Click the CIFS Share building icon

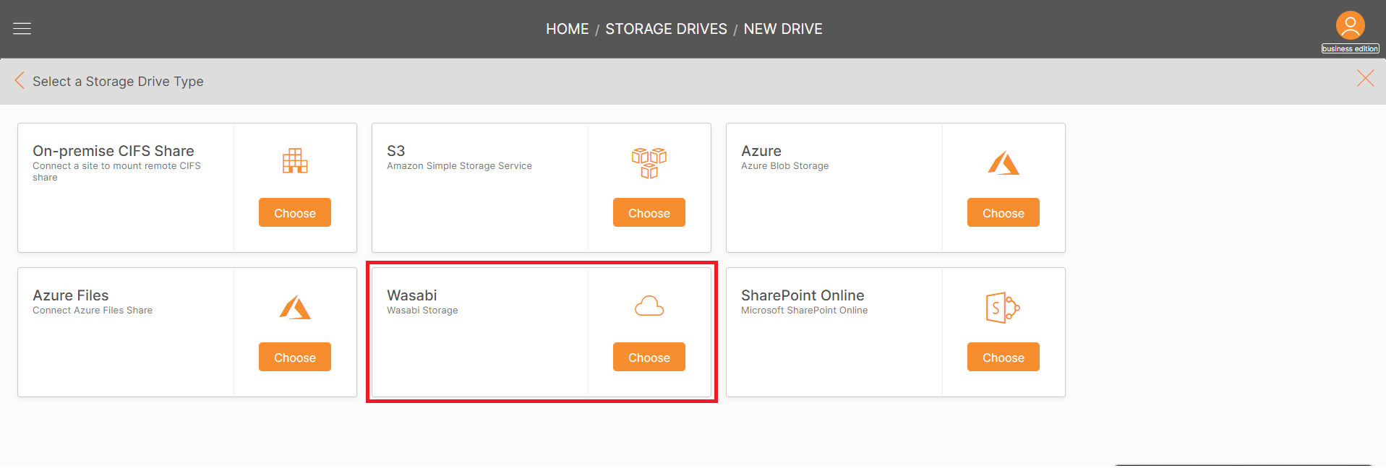(295, 161)
